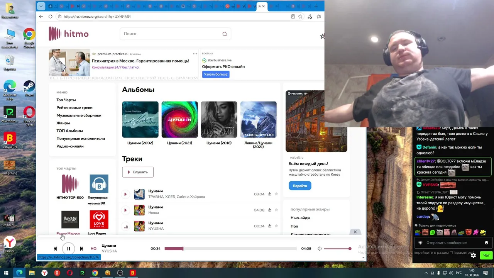The width and height of the screenshot is (494, 278).
Task: Focus the Поиск search field
Action: 175,34
